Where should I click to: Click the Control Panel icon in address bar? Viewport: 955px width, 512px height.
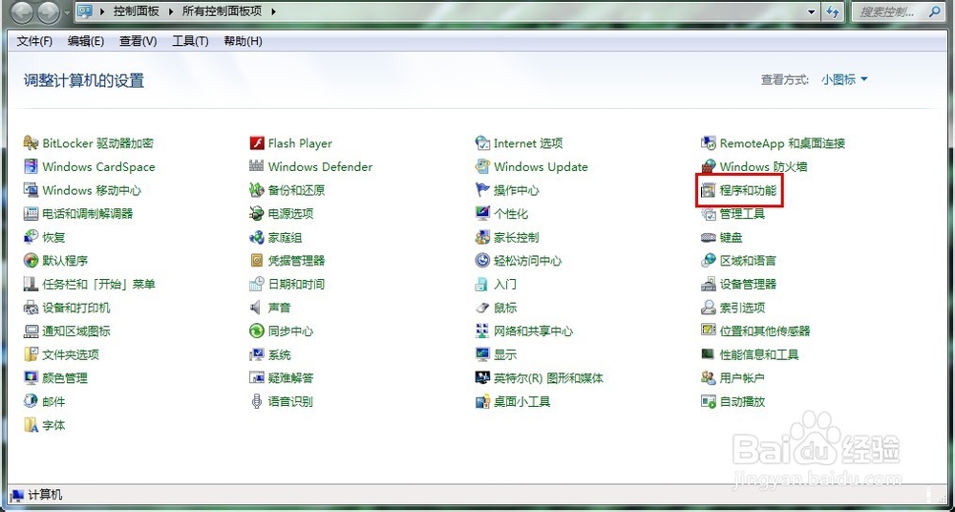(85, 11)
